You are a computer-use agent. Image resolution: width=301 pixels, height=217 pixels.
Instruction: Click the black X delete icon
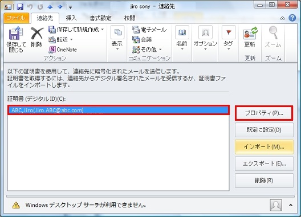(x=36, y=34)
